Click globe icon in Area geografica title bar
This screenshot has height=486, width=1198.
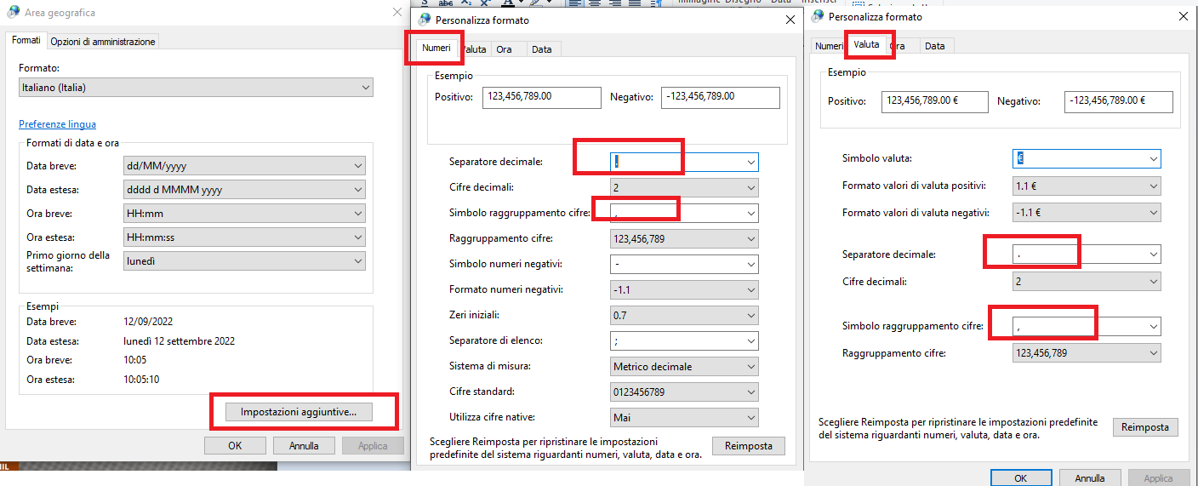13,13
